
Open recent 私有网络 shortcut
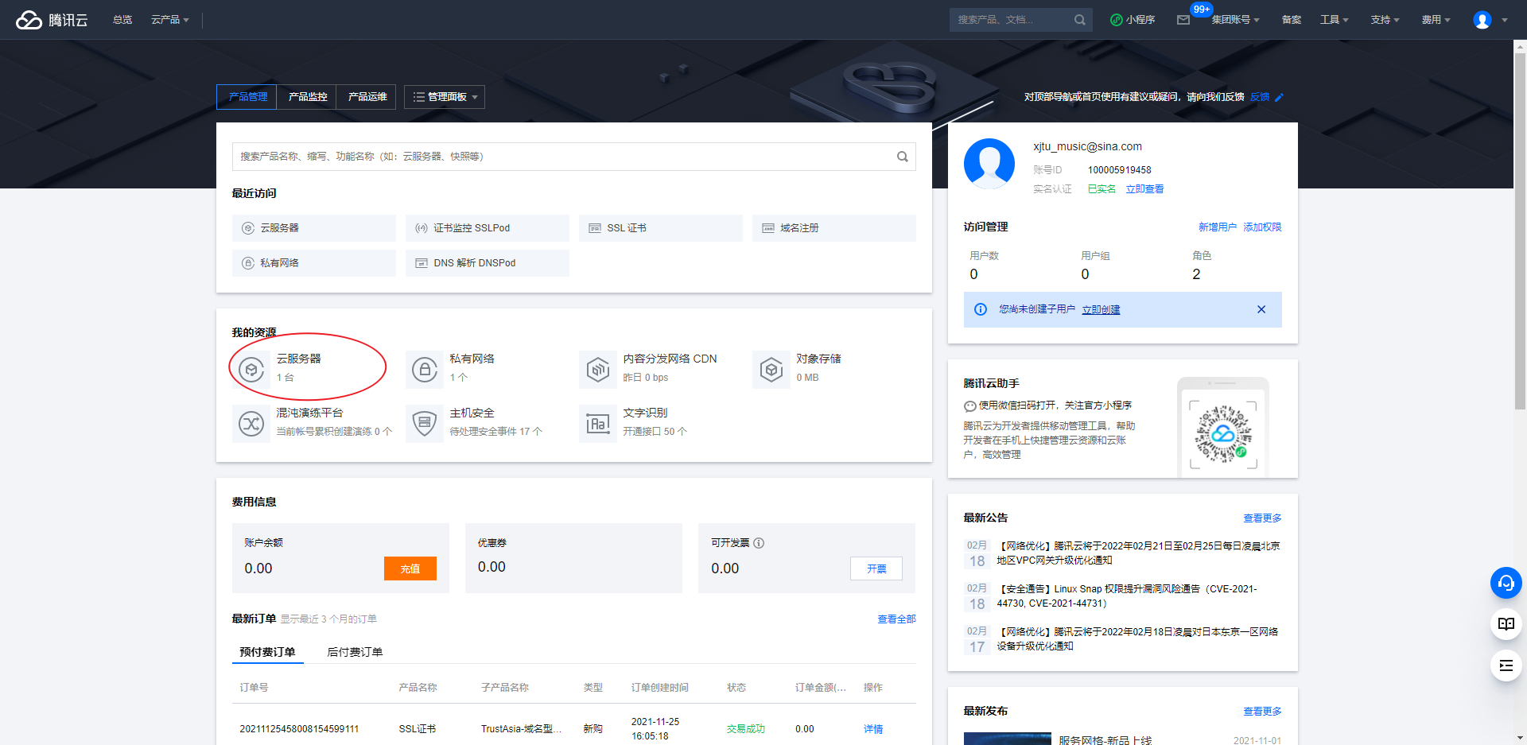(x=313, y=263)
